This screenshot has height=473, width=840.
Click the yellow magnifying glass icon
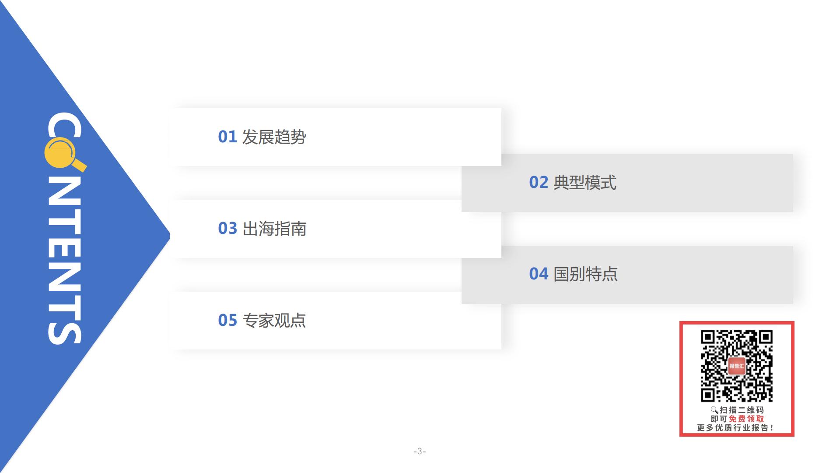tap(65, 154)
